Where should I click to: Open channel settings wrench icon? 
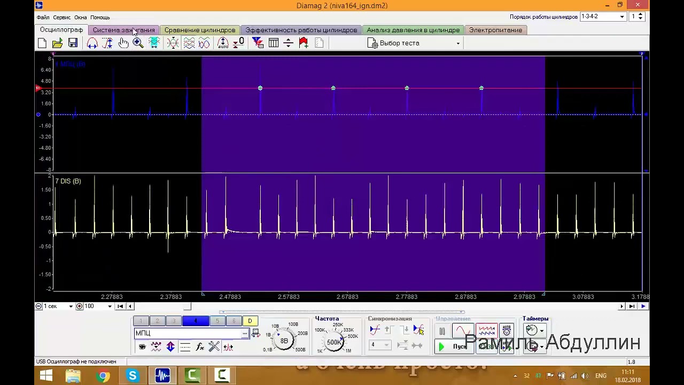point(214,347)
